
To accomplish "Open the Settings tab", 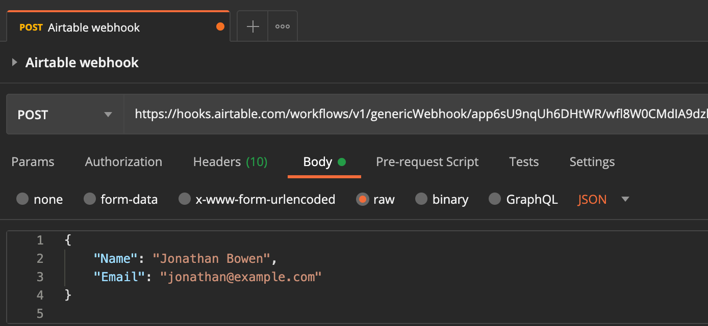I will click(592, 162).
